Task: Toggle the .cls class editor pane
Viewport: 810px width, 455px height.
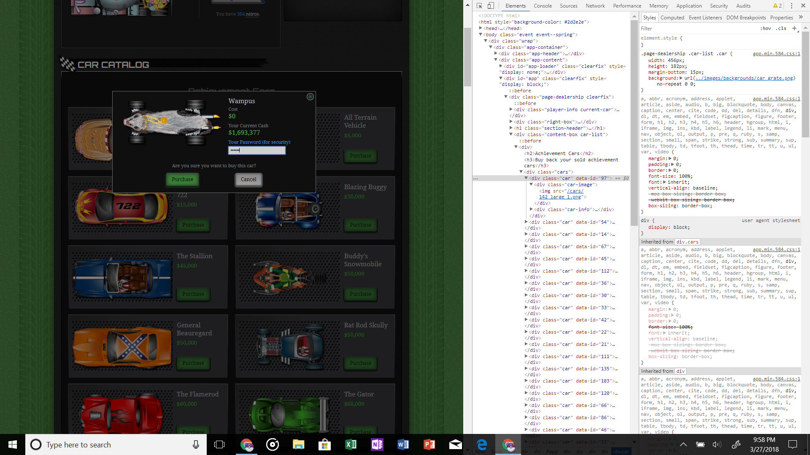Action: click(782, 28)
